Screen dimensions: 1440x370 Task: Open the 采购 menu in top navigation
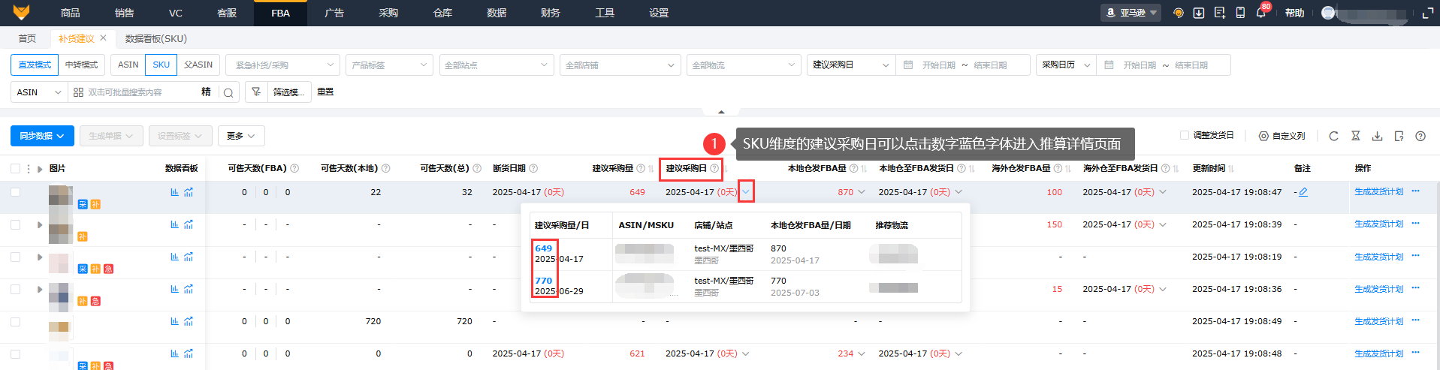(388, 13)
